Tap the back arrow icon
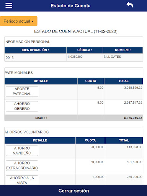The height and width of the screenshot is (196, 147). tap(130, 5)
